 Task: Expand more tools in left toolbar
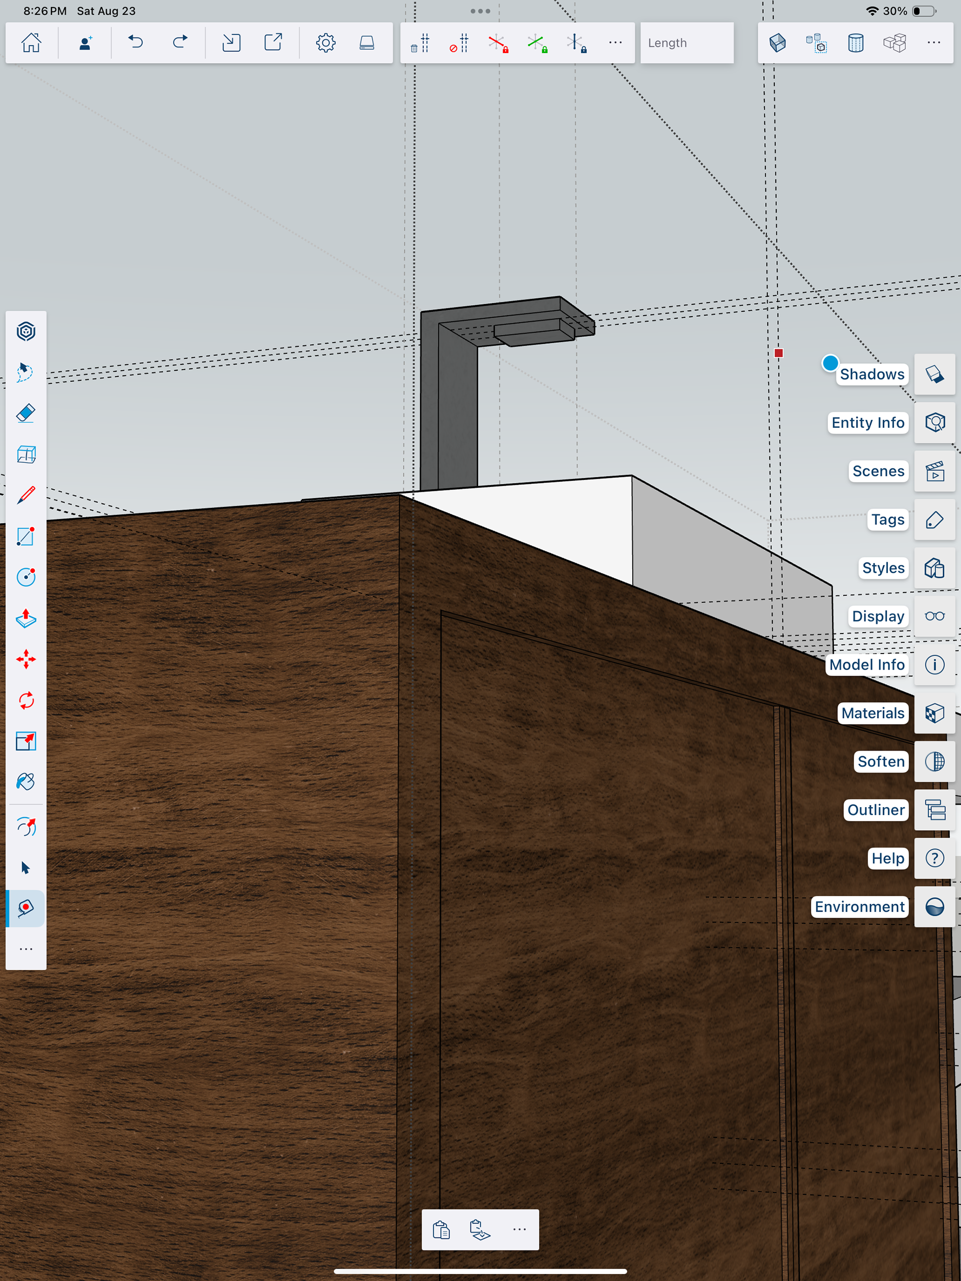26,949
